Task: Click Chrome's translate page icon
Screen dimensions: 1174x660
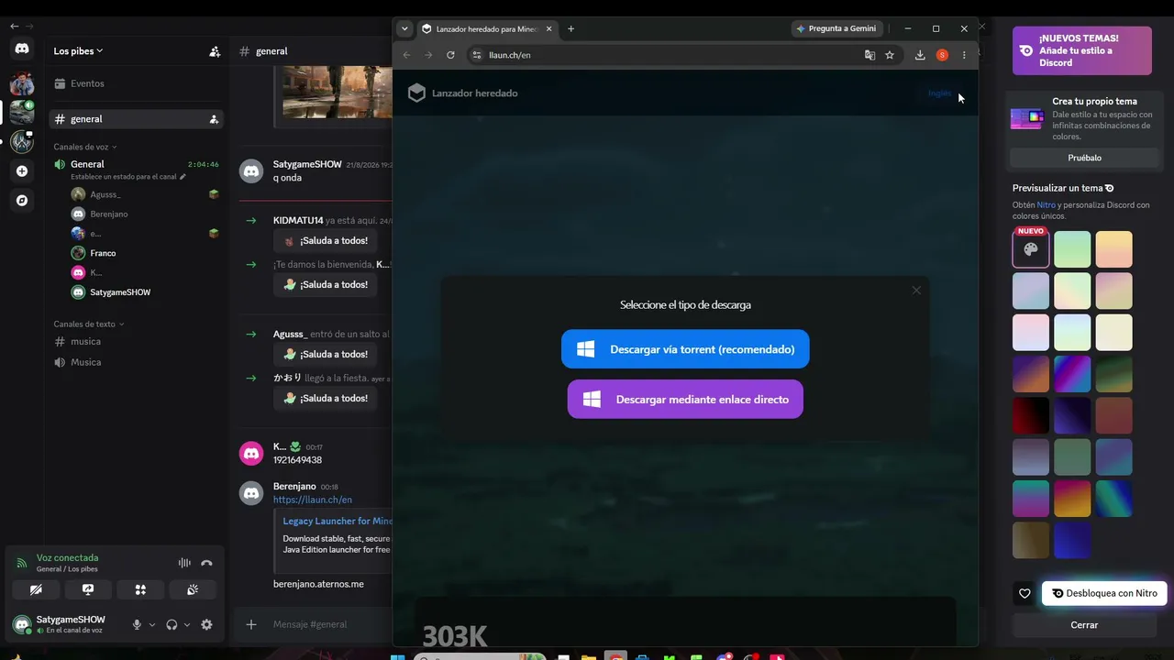Action: coord(869,55)
